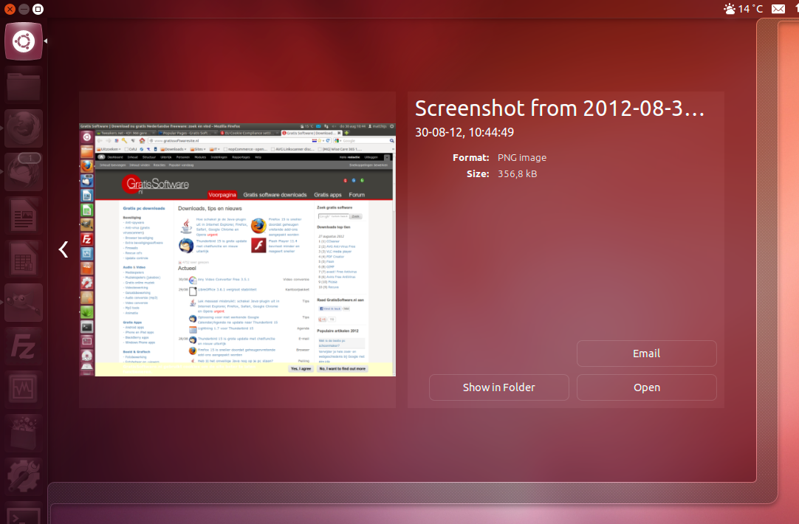This screenshot has height=524, width=799.
Task: Click the weather indicator showing 14 °C
Action: 743,9
